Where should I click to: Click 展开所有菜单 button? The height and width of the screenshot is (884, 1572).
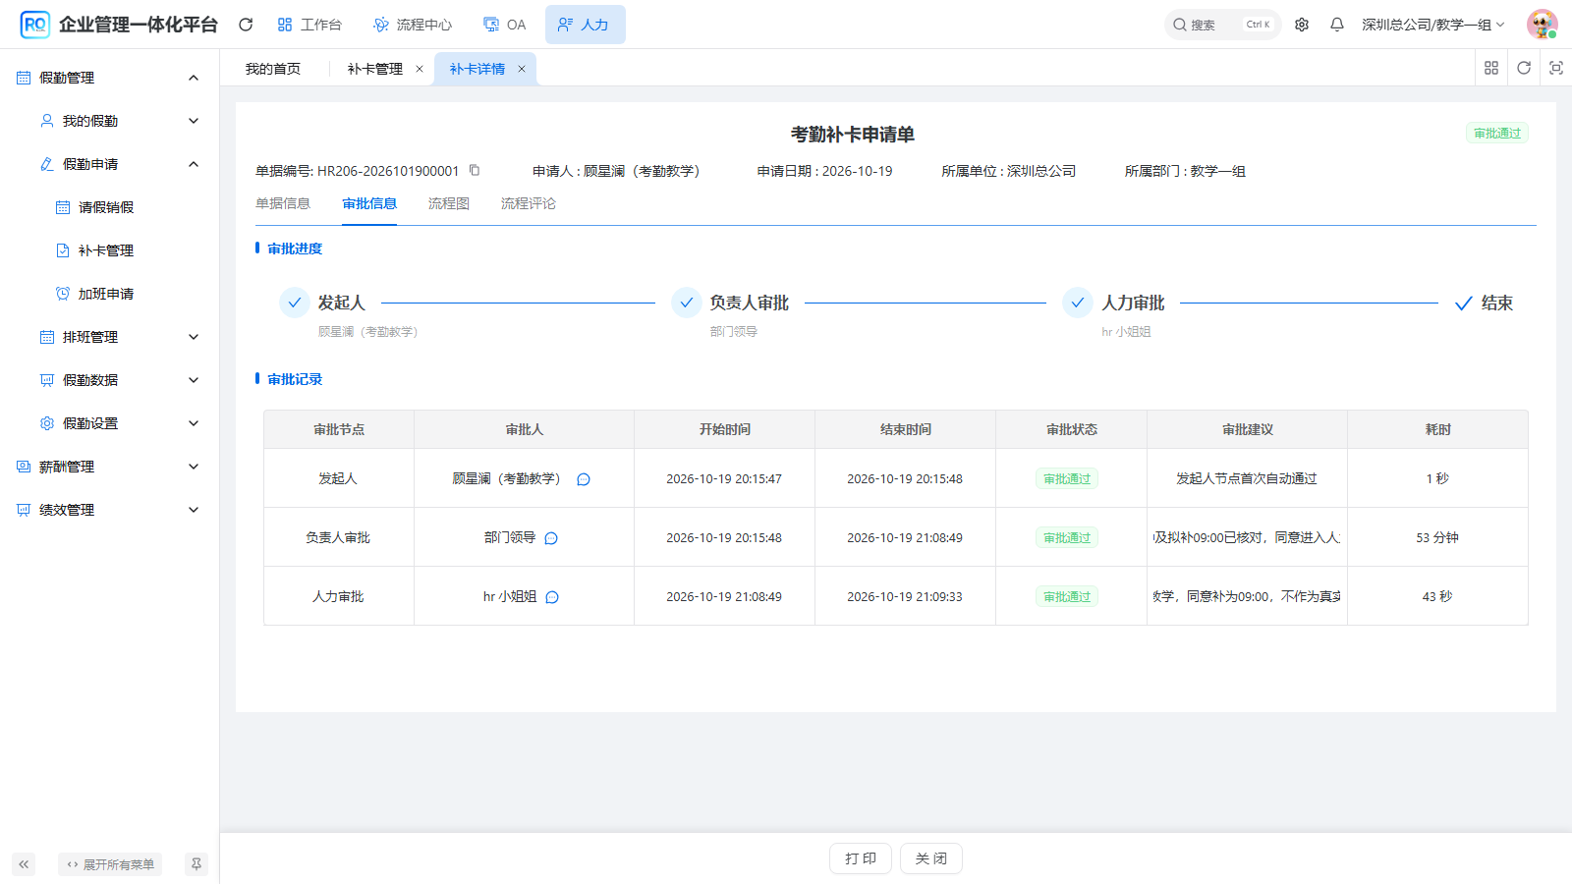[110, 864]
